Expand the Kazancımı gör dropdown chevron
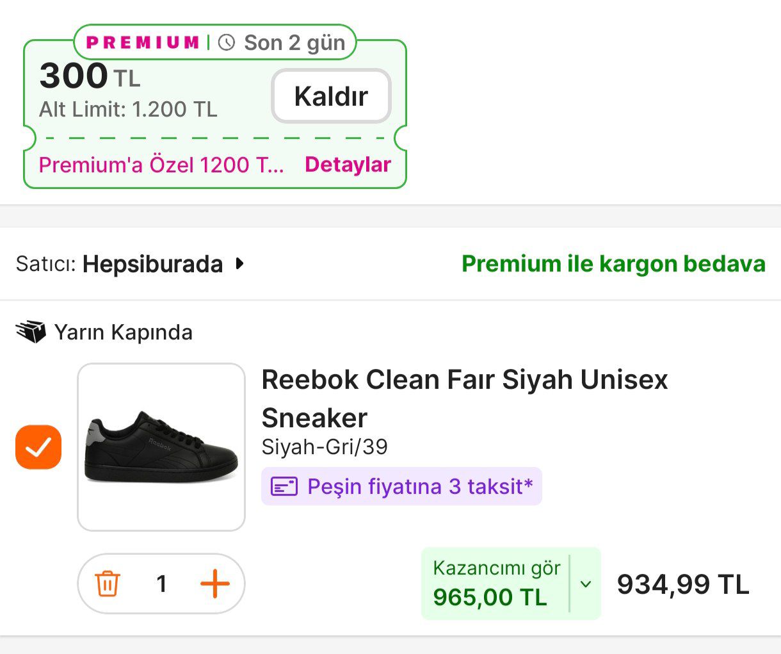 [585, 584]
